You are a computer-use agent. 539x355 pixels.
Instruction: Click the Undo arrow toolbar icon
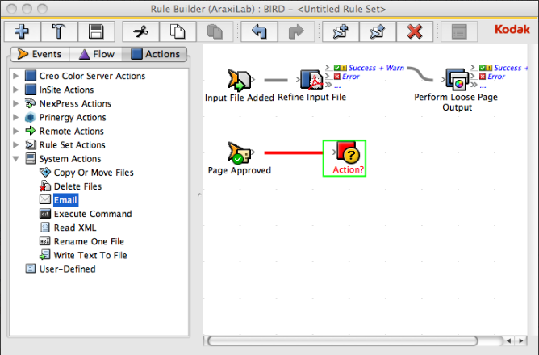pyautogui.click(x=258, y=31)
